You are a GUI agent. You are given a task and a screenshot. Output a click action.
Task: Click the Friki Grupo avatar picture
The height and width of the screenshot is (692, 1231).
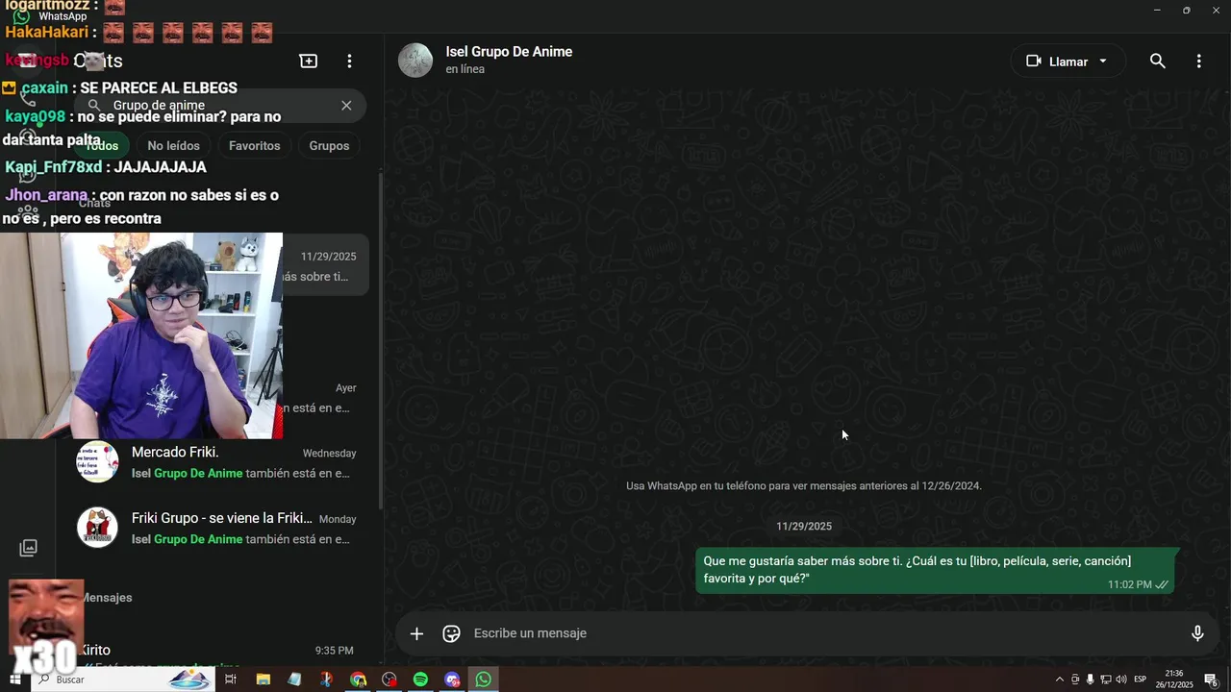click(97, 528)
